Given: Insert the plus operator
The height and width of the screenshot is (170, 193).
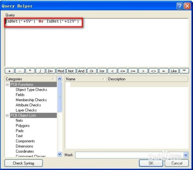Looking at the screenshot, I should pos(9,71).
